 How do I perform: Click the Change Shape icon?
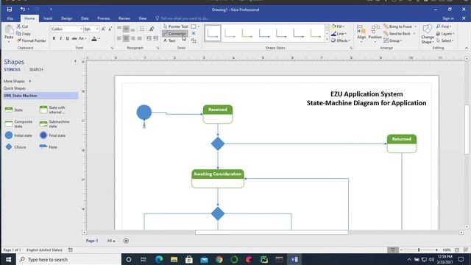(x=427, y=34)
